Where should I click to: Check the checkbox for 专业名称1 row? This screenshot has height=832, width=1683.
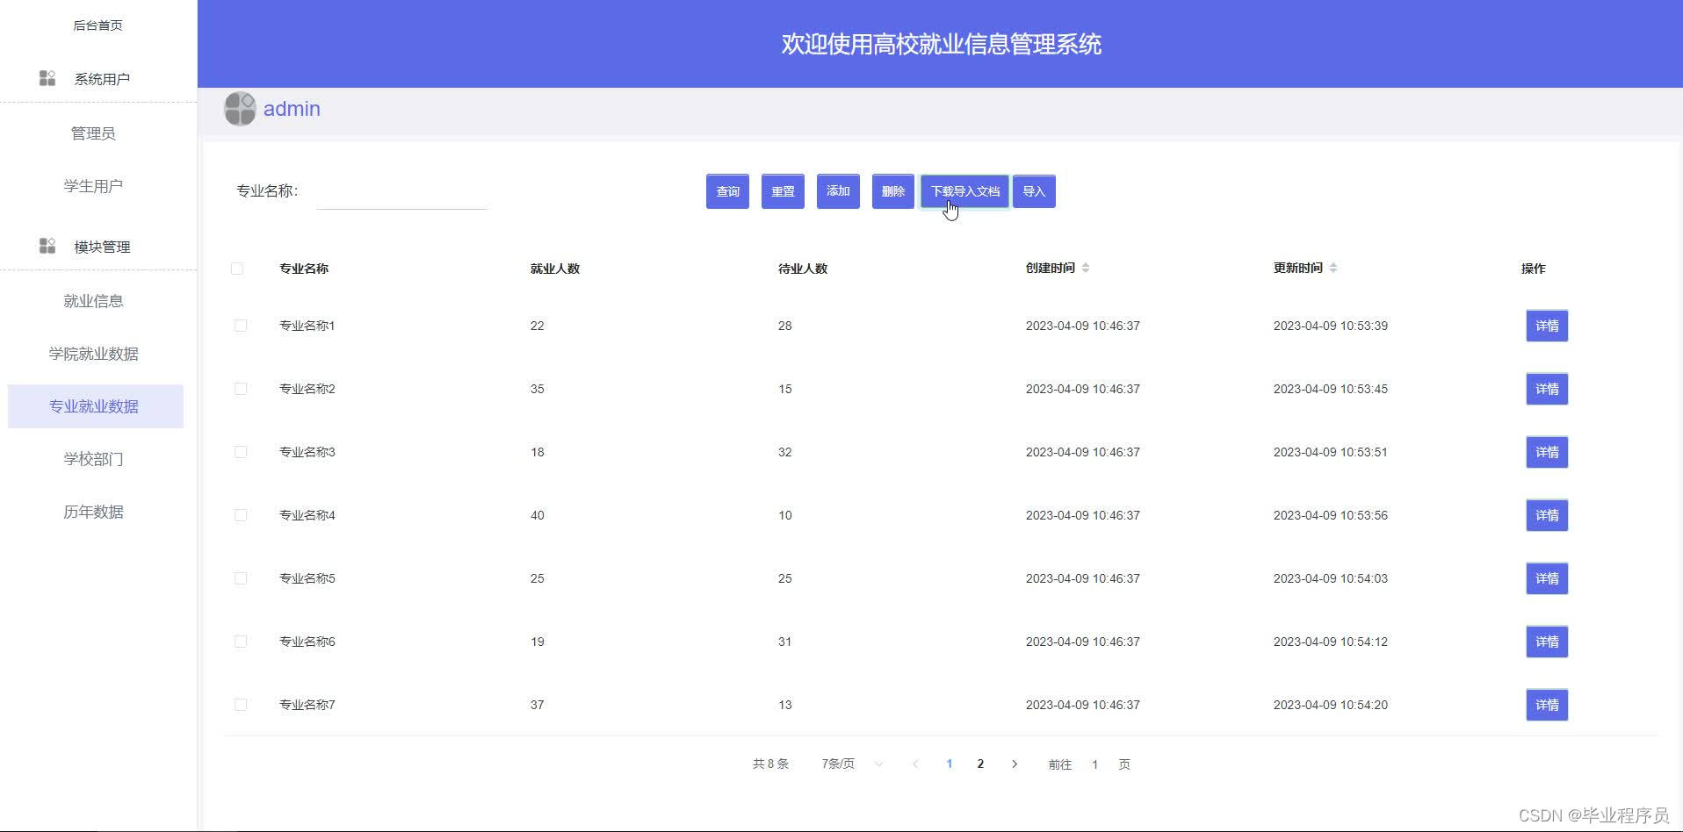coord(241,326)
